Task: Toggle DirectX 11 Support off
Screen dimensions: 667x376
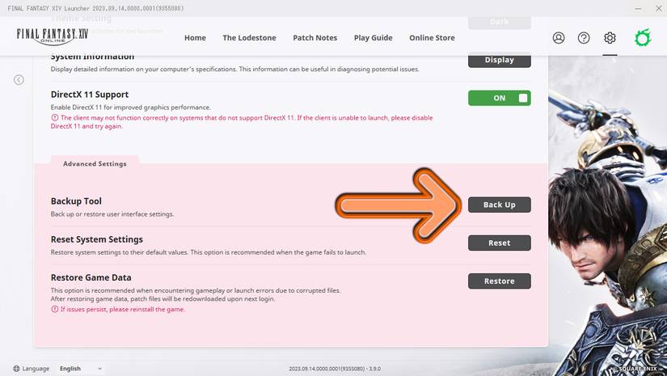Action: click(x=499, y=98)
